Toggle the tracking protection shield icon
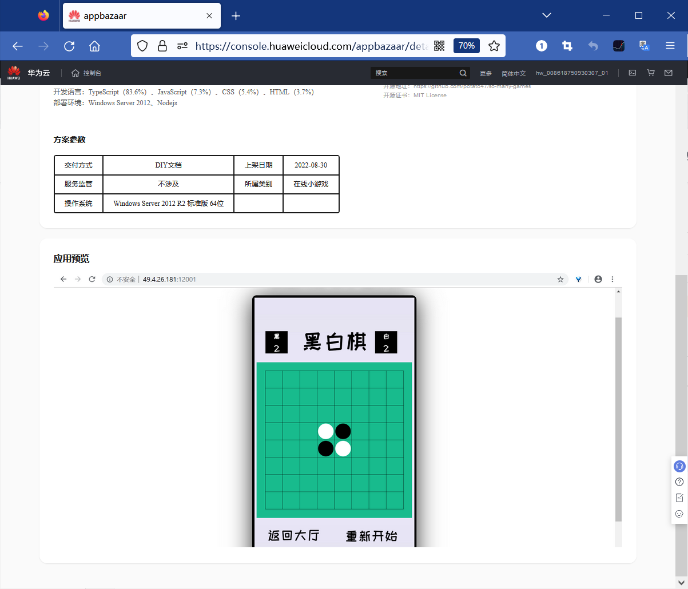The height and width of the screenshot is (589, 688). pos(142,46)
